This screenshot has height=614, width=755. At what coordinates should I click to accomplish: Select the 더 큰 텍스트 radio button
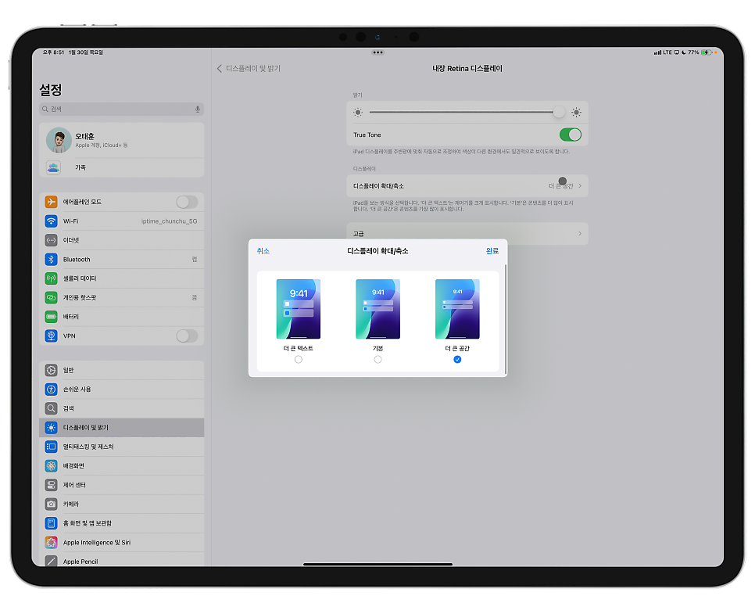click(x=299, y=360)
